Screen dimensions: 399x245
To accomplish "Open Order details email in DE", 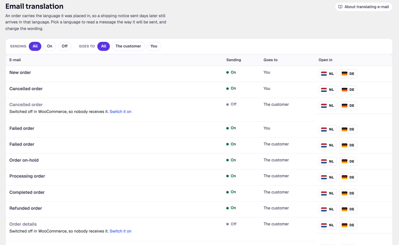I will point(348,225).
